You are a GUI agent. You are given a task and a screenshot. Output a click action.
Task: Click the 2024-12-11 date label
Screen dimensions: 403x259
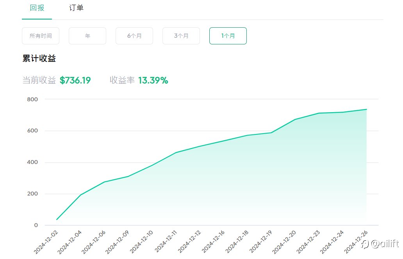pyautogui.click(x=166, y=242)
